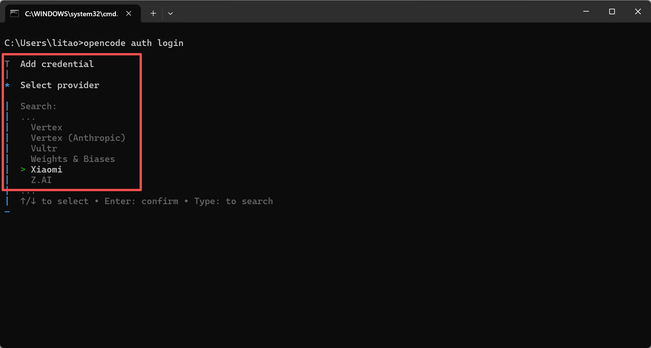Choose Z.AI in the provider list
651x348 pixels.
click(41, 180)
